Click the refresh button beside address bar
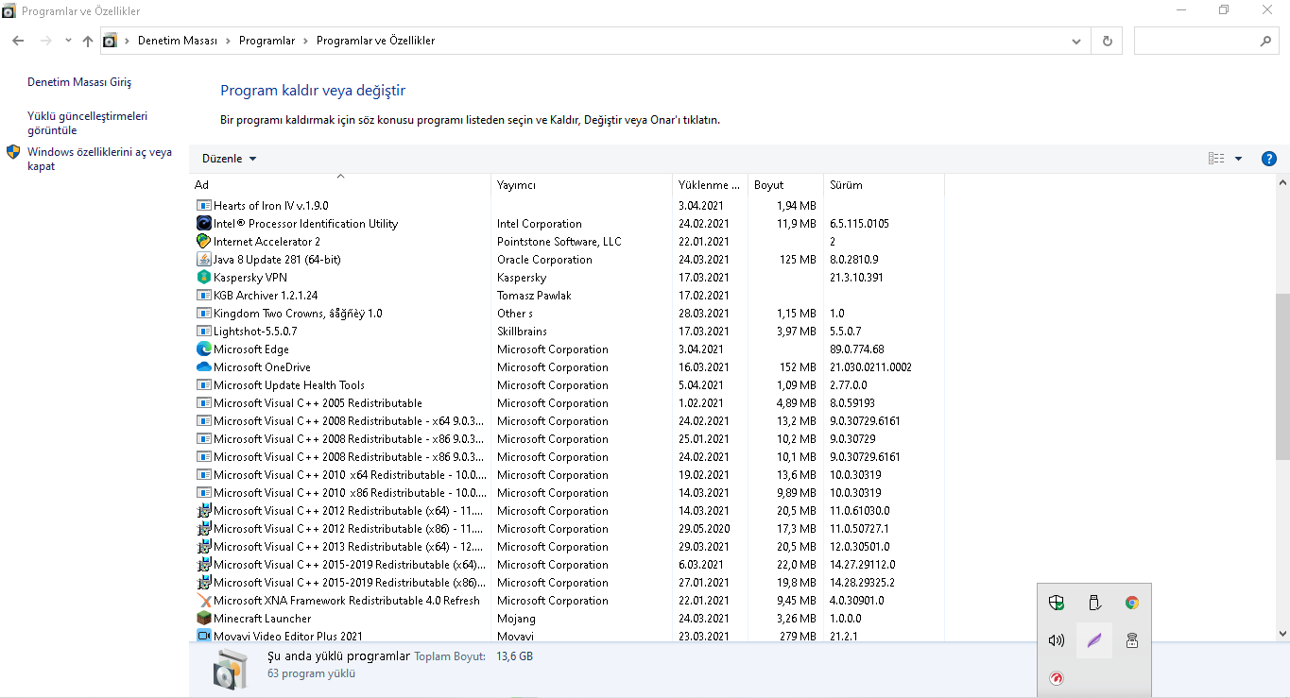This screenshot has height=698, width=1290. click(x=1107, y=41)
